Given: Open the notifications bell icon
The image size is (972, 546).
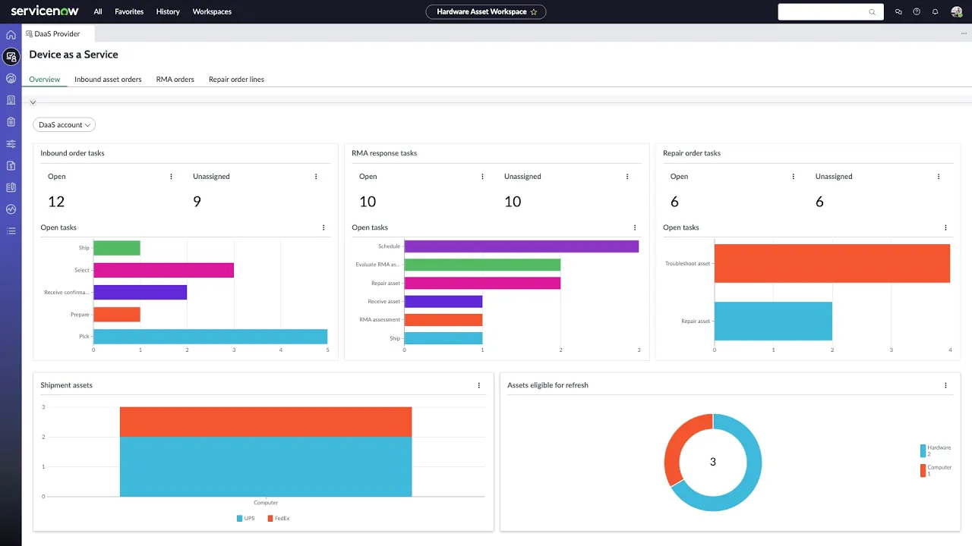Looking at the screenshot, I should pyautogui.click(x=935, y=11).
